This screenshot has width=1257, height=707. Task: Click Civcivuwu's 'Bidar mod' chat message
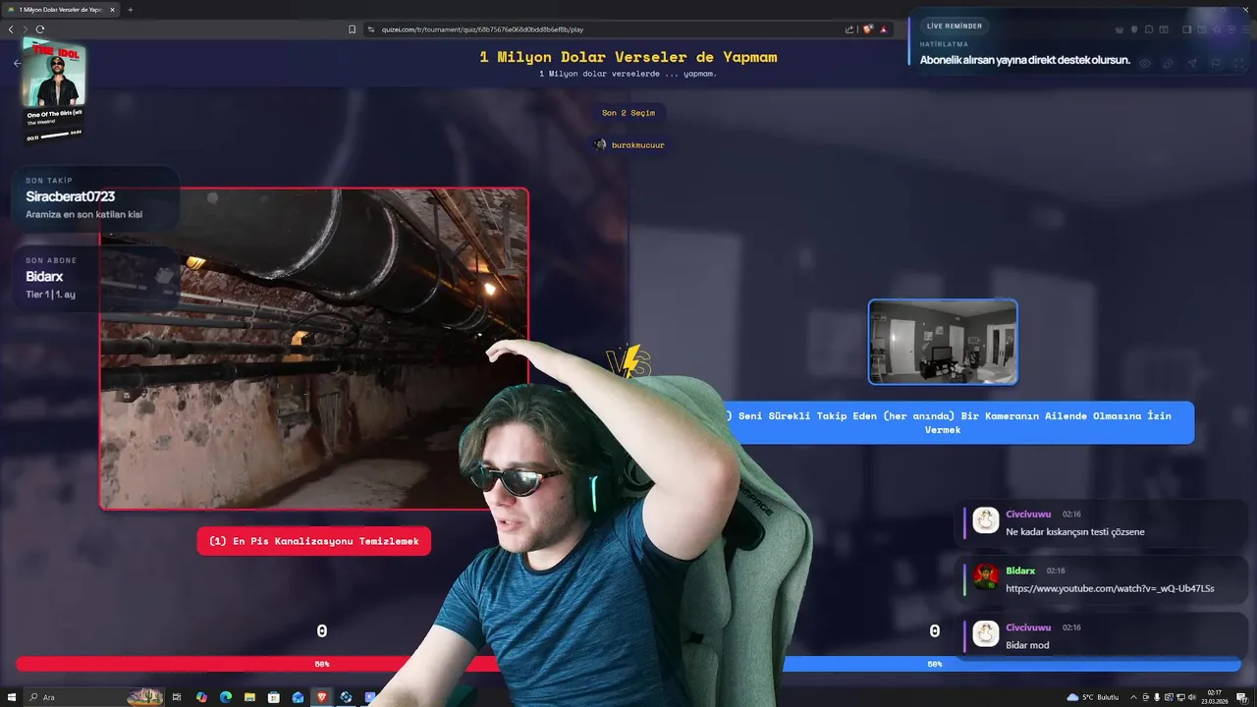pos(1027,645)
